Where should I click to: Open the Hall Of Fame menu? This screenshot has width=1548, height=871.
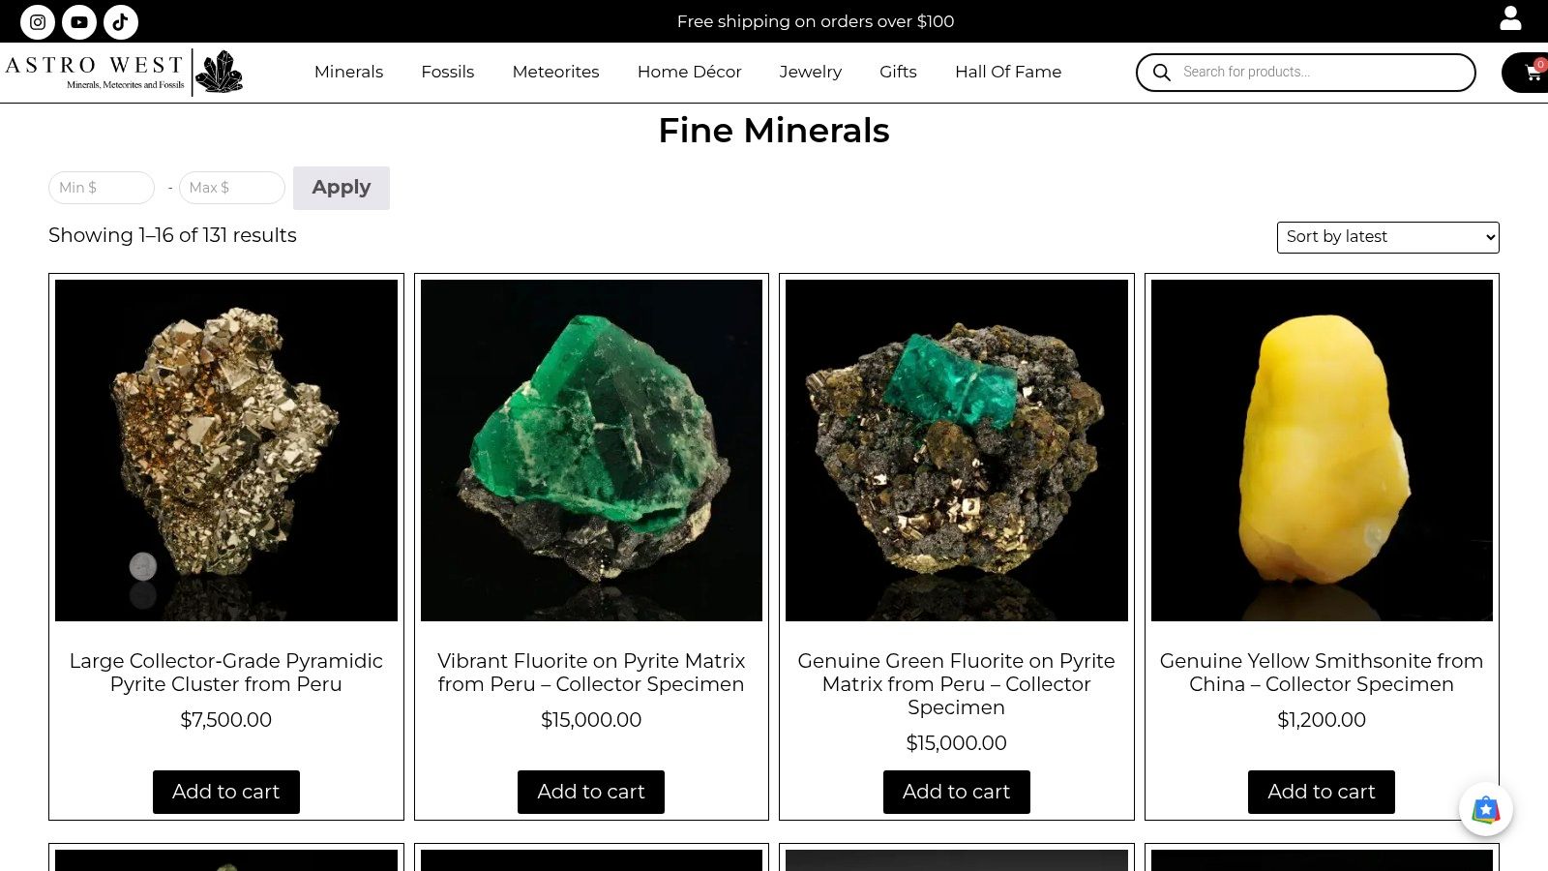click(x=1008, y=72)
